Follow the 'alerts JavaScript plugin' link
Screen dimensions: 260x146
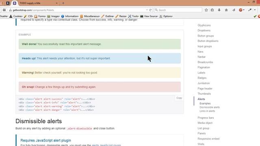coord(106,145)
